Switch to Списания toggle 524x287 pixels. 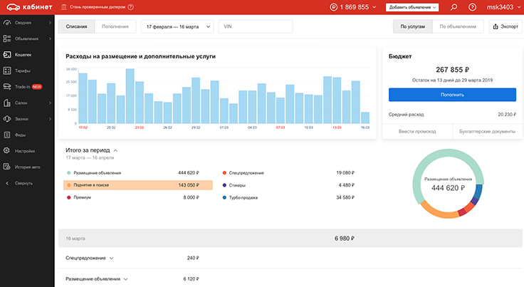click(x=76, y=26)
